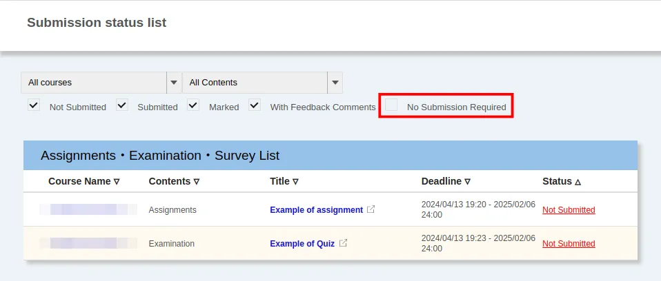Sort by Deadline column header
The height and width of the screenshot is (281, 661).
pyautogui.click(x=446, y=181)
